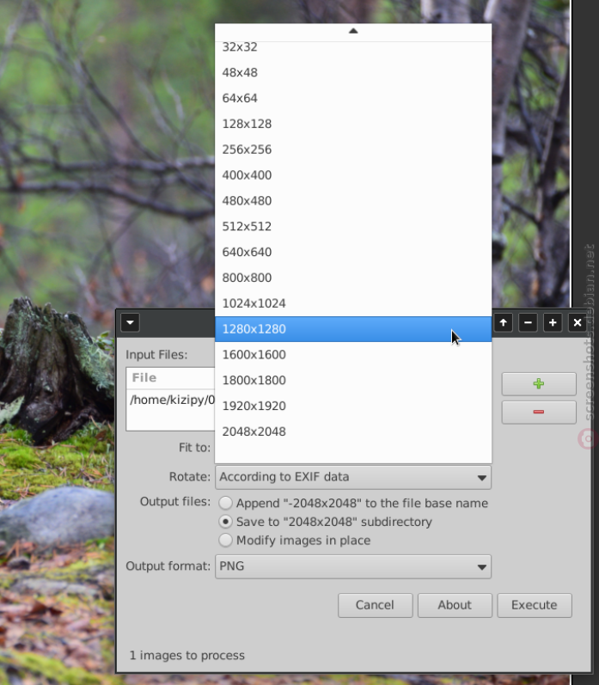Choose 640x640 from the size list
The height and width of the screenshot is (685, 599).
coord(353,252)
